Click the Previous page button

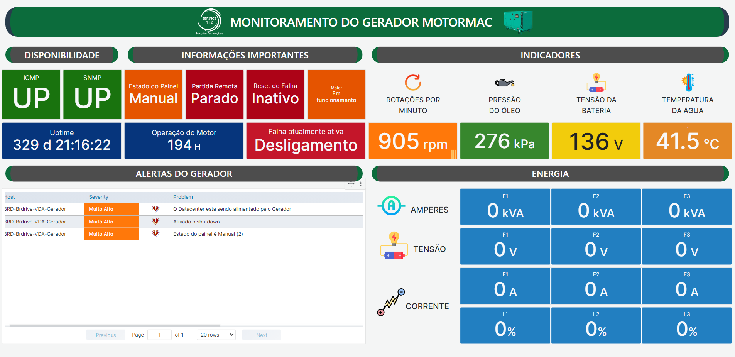pyautogui.click(x=106, y=335)
